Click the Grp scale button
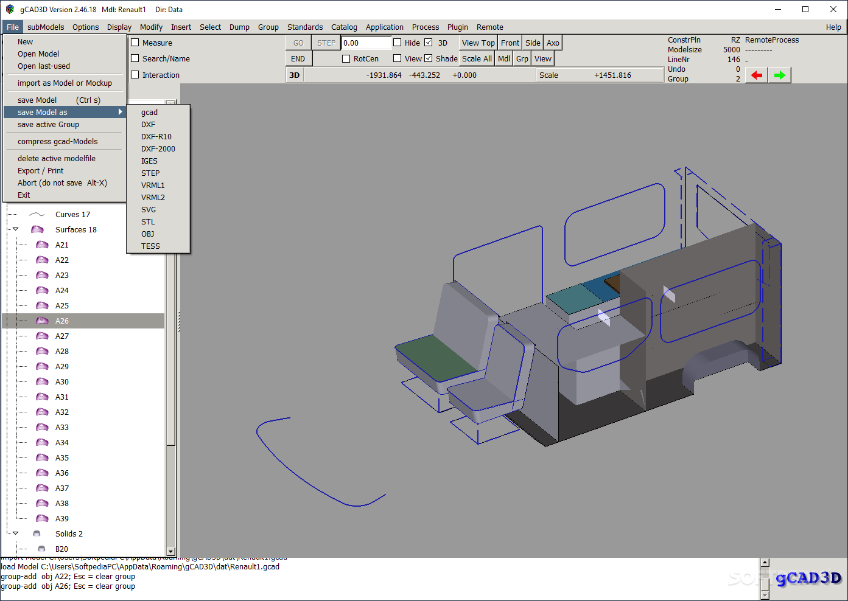848x601 pixels. [x=522, y=58]
